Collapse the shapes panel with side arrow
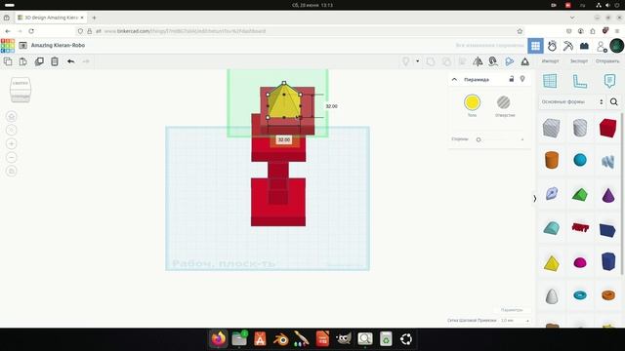The height and width of the screenshot is (351, 625). (534, 199)
